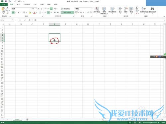Apply percent style formatting

click(81, 13)
